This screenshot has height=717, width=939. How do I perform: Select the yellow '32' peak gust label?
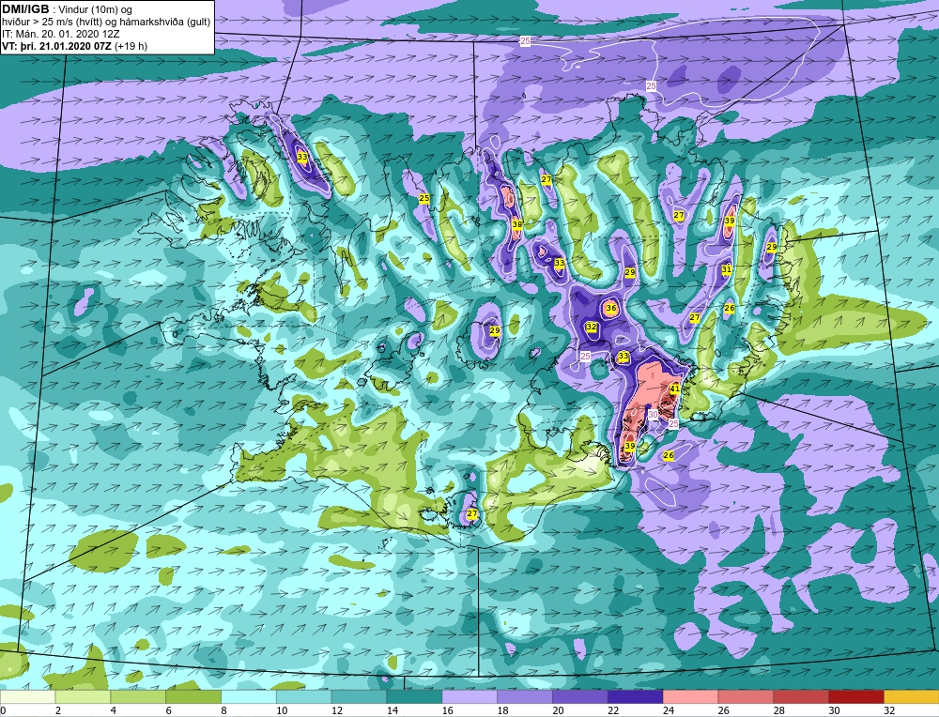592,327
